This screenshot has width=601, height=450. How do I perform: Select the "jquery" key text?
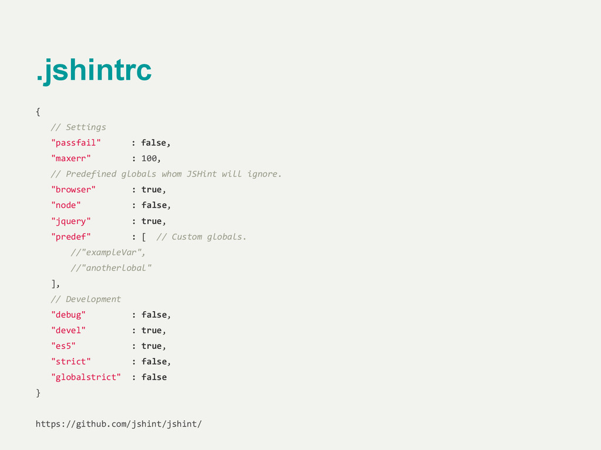(x=71, y=221)
